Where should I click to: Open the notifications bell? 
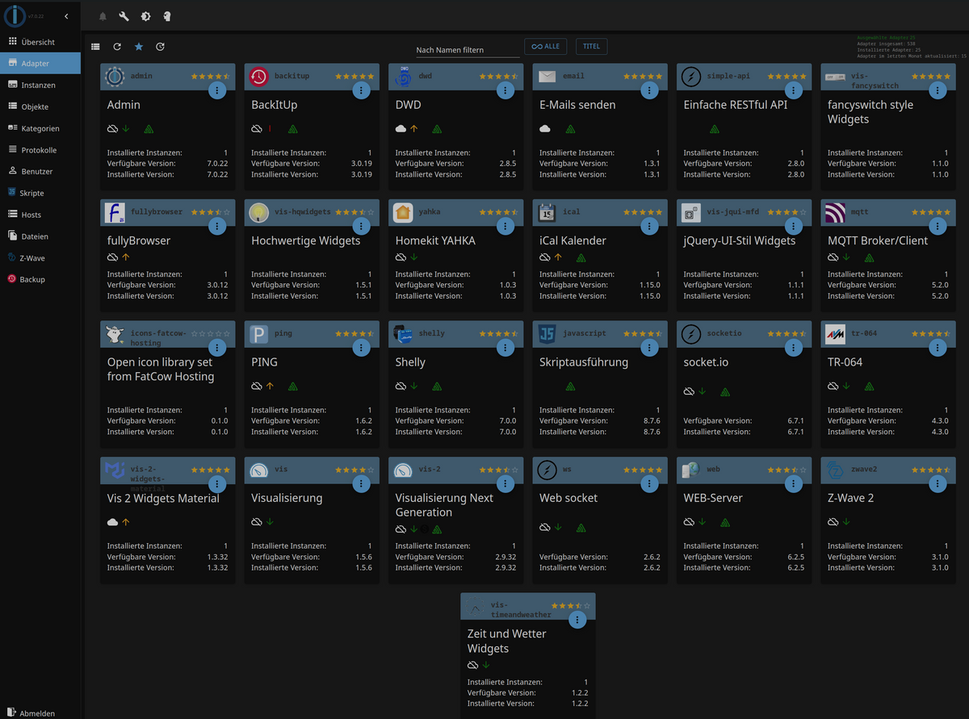[103, 16]
